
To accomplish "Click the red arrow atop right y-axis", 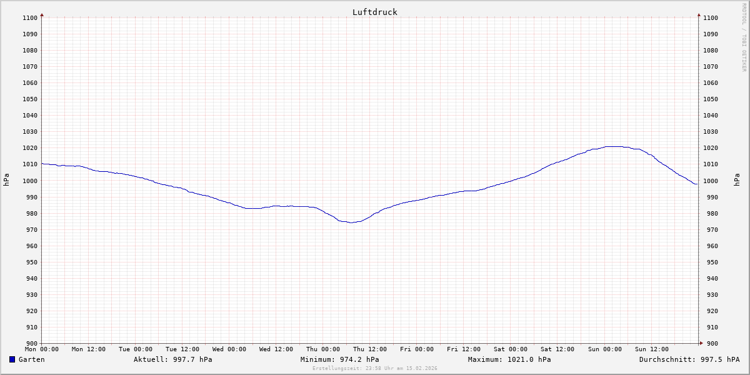I will (x=699, y=14).
